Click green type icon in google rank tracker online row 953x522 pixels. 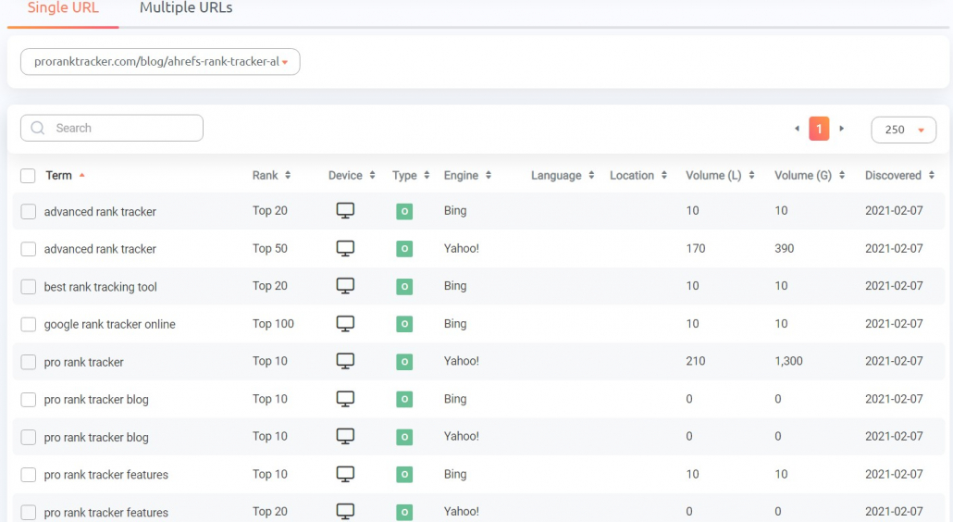point(404,325)
